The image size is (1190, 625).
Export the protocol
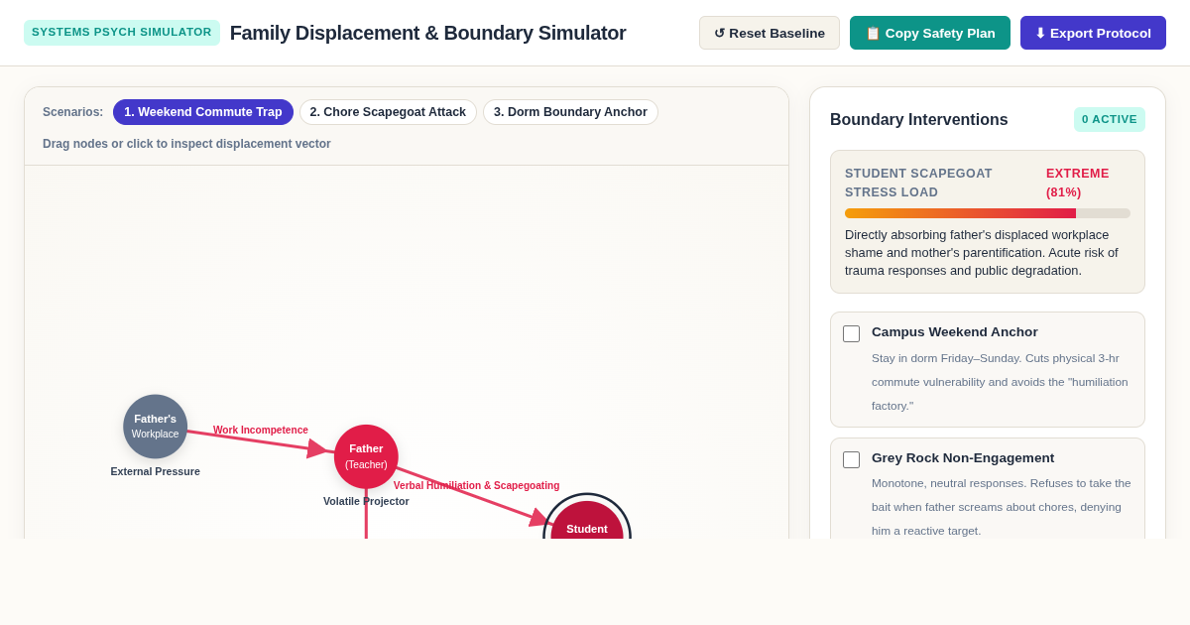coord(1093,33)
